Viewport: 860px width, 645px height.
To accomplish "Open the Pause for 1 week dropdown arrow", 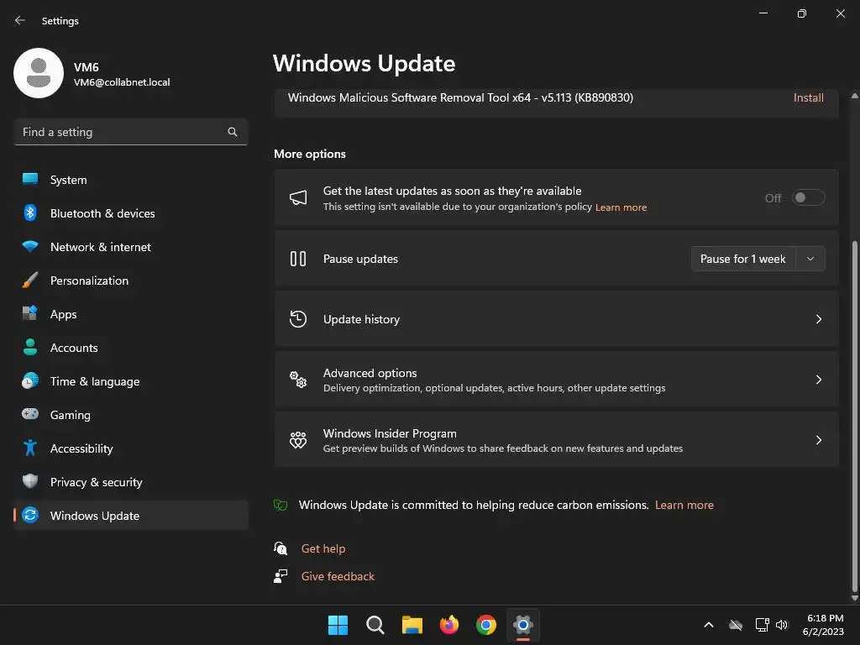I will pos(810,259).
